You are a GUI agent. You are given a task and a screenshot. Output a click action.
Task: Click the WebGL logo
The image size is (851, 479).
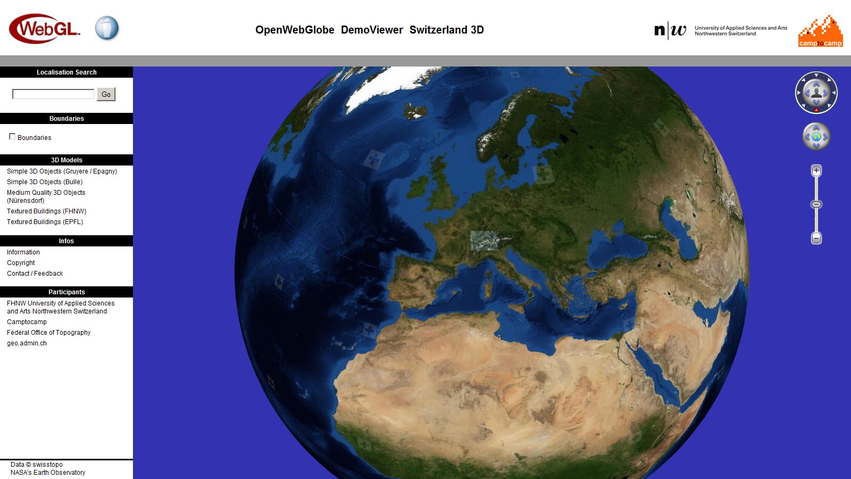[x=44, y=29]
